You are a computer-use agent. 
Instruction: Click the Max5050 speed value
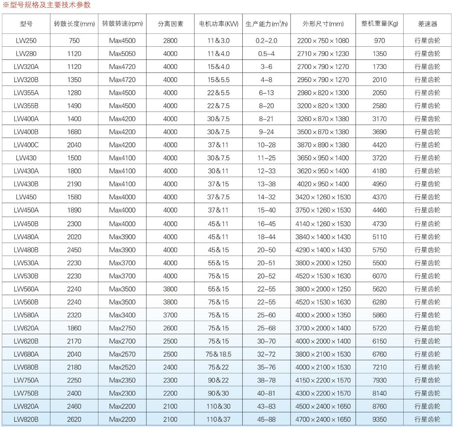tap(122, 54)
